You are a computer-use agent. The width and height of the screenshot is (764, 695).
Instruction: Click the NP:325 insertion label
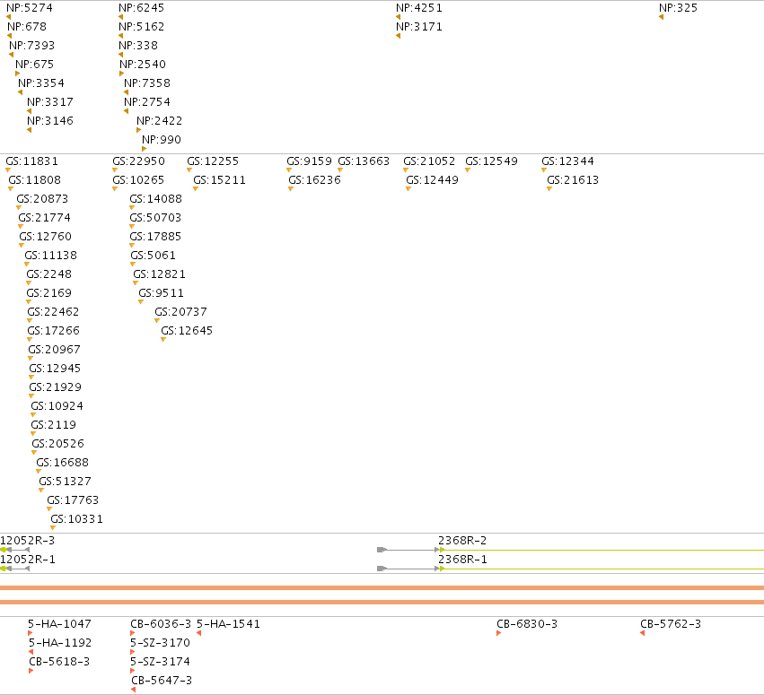click(x=678, y=8)
